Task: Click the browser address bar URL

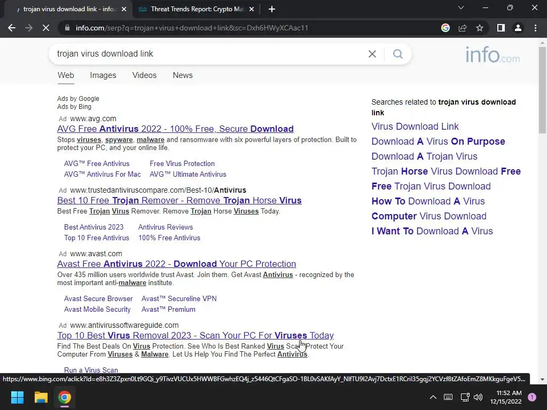Action: (x=192, y=28)
